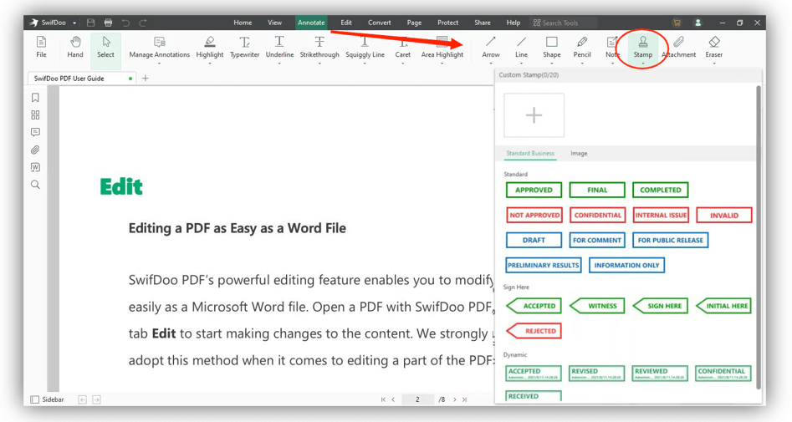Choose the Squiggly Line tool
The width and height of the screenshot is (792, 422).
[365, 47]
